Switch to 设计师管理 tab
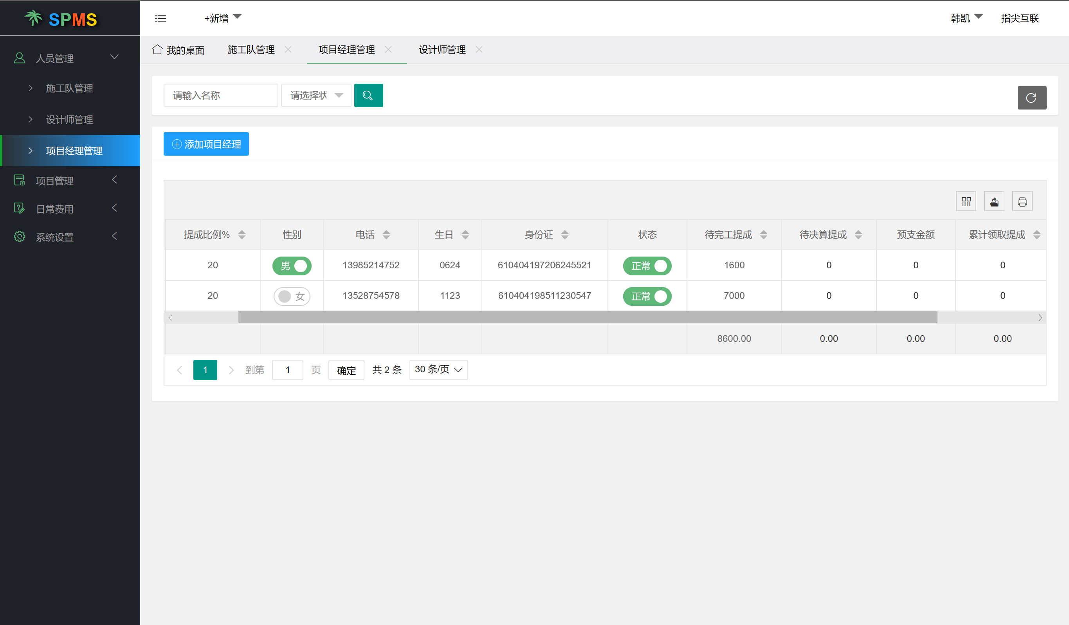 click(442, 50)
